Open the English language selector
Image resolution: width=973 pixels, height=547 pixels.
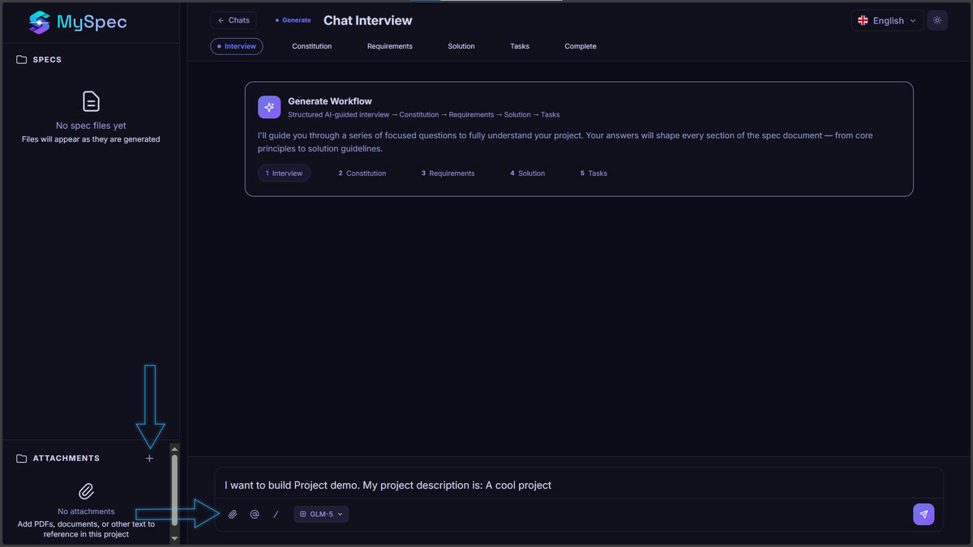pos(887,20)
